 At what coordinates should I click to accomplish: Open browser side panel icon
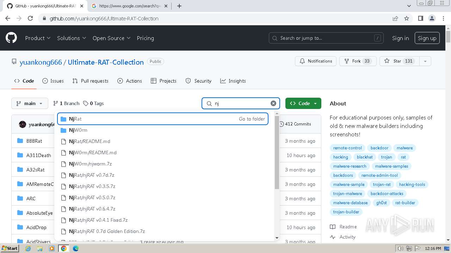(420, 18)
